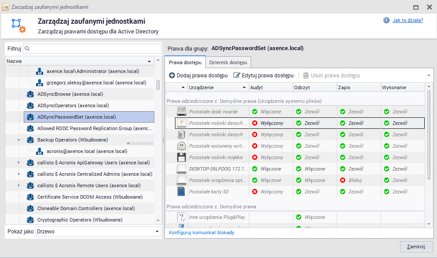
Task: Click the USB device icon in selected row
Action: tap(182, 123)
